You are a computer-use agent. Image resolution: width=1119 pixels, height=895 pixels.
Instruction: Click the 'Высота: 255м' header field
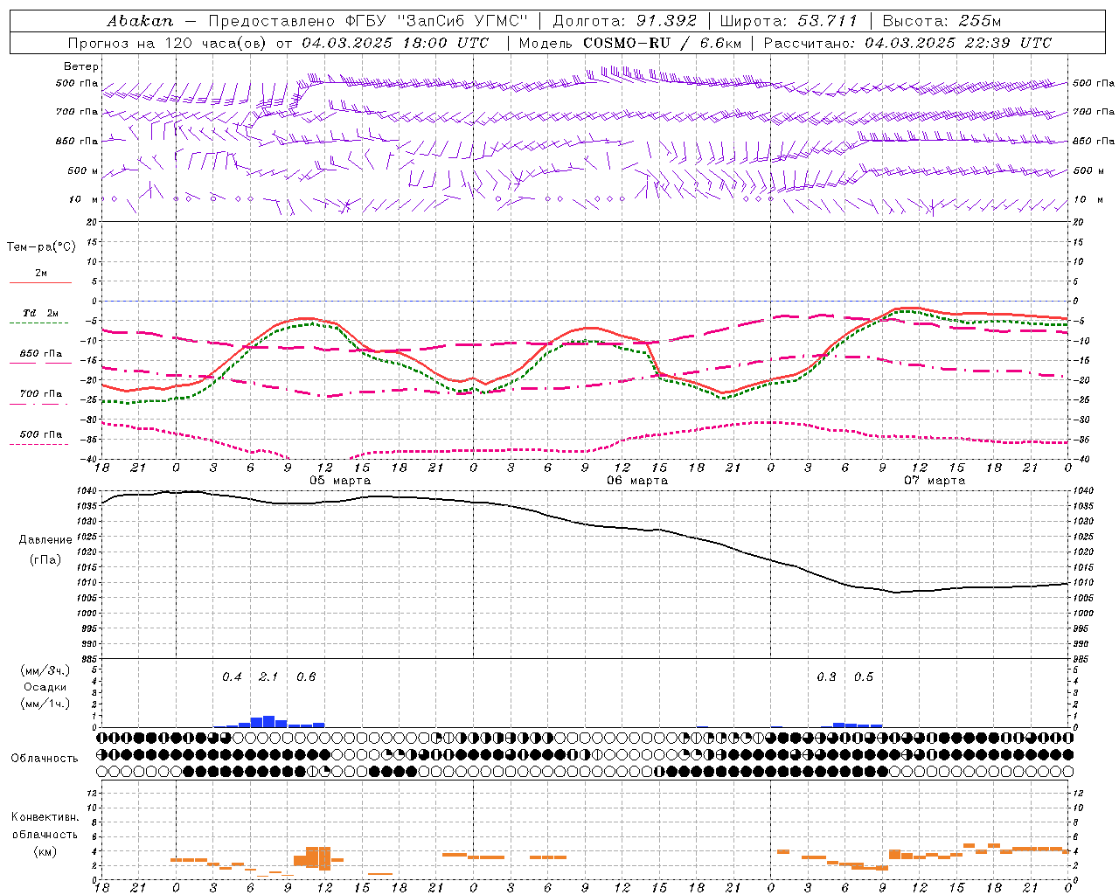pos(942,21)
